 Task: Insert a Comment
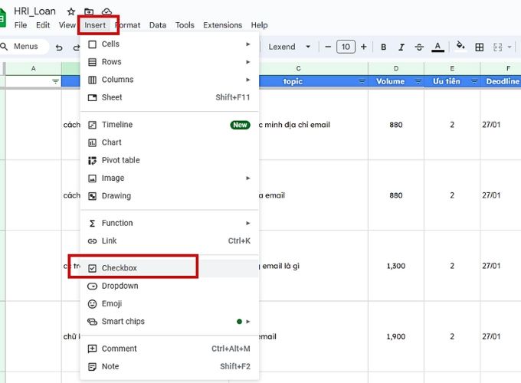coord(169,349)
